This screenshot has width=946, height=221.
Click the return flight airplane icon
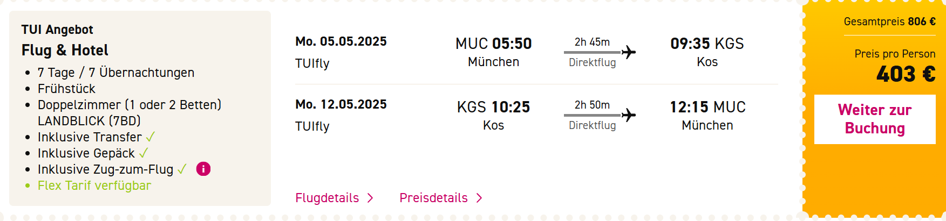point(628,115)
